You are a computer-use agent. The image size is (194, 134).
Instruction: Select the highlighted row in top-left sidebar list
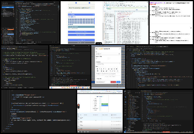click(8, 14)
